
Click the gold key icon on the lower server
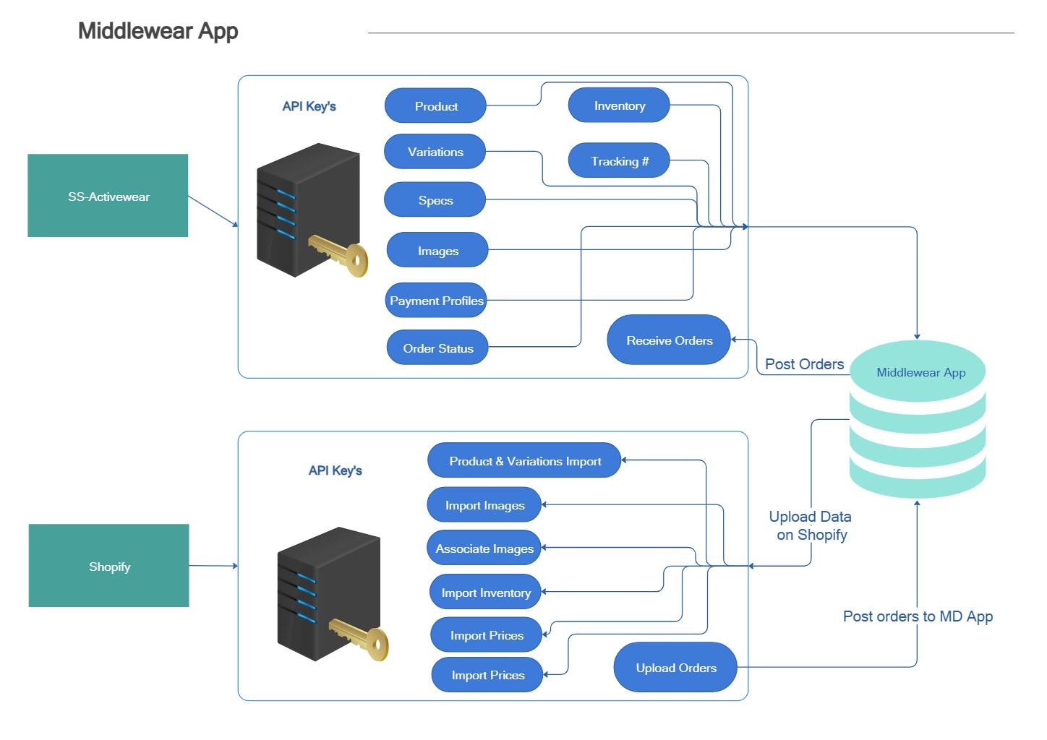pyautogui.click(x=359, y=639)
